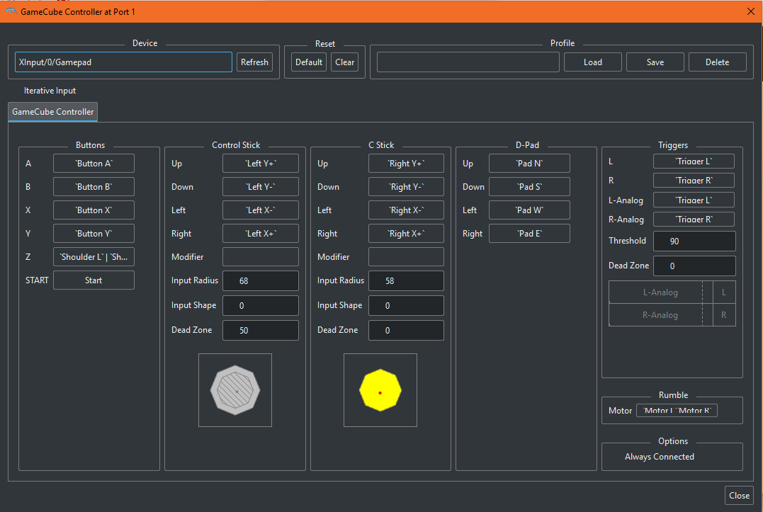Click the yellow C Stick octagon indicator

click(x=380, y=390)
